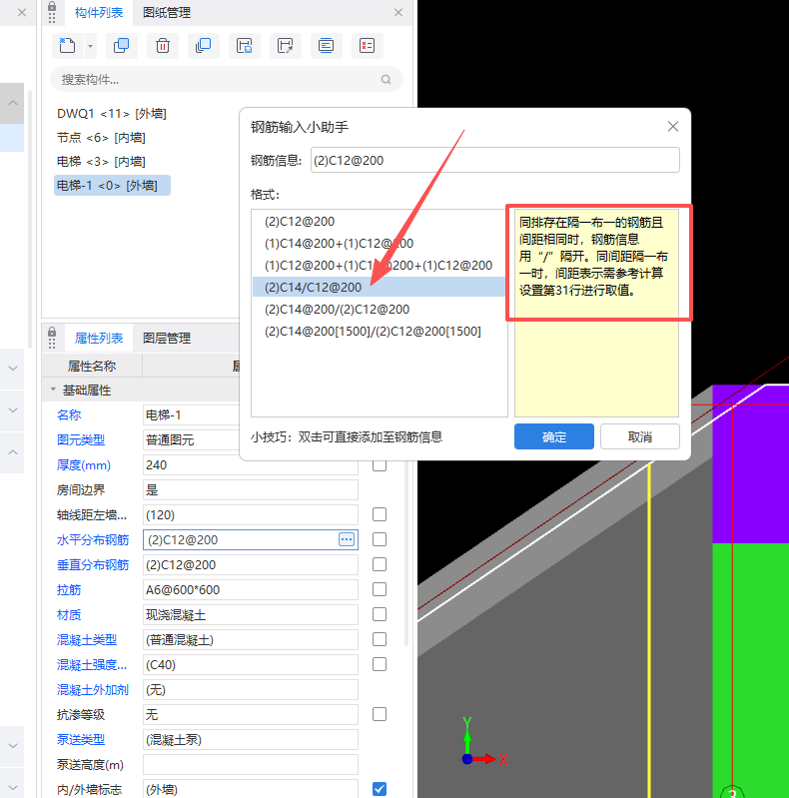The height and width of the screenshot is (798, 789).
Task: Close the 构件列表 panel with its X
Action: 398,13
